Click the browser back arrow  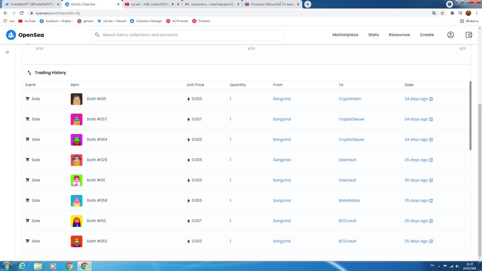tap(5, 13)
